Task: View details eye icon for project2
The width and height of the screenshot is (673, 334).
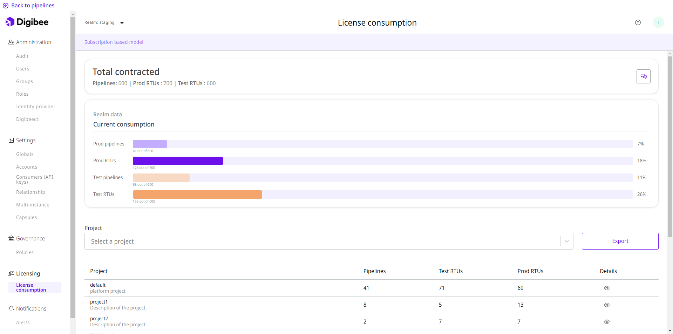Action: coord(607,322)
